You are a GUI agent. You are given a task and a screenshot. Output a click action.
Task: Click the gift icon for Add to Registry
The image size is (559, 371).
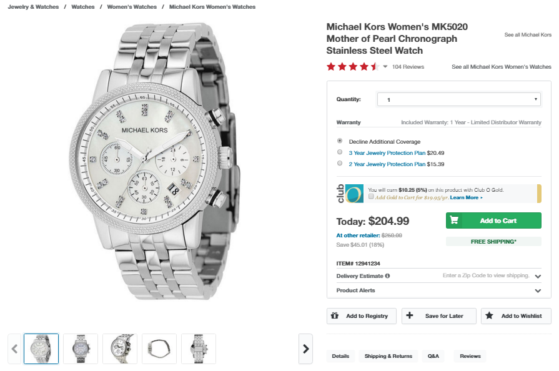pos(335,315)
